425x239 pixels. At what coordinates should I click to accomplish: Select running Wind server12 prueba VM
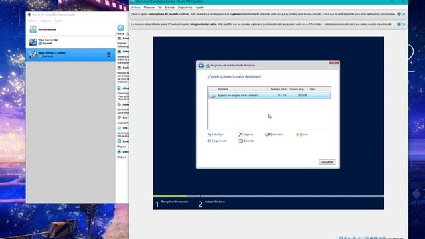pos(70,54)
